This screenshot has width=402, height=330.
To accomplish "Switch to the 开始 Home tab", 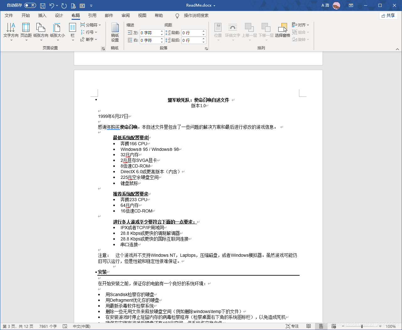I will pos(25,15).
